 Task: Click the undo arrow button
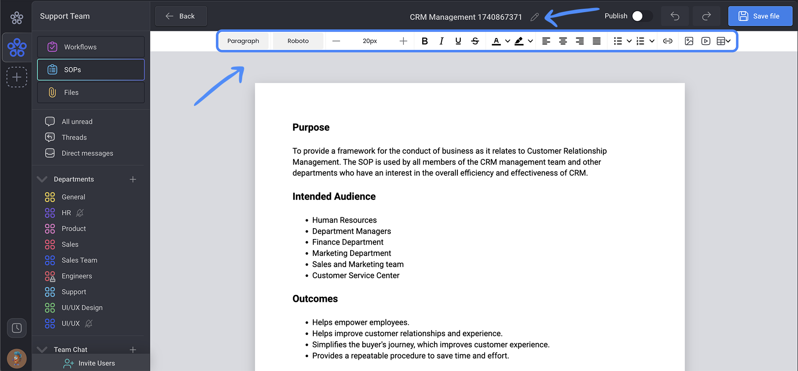tap(675, 16)
